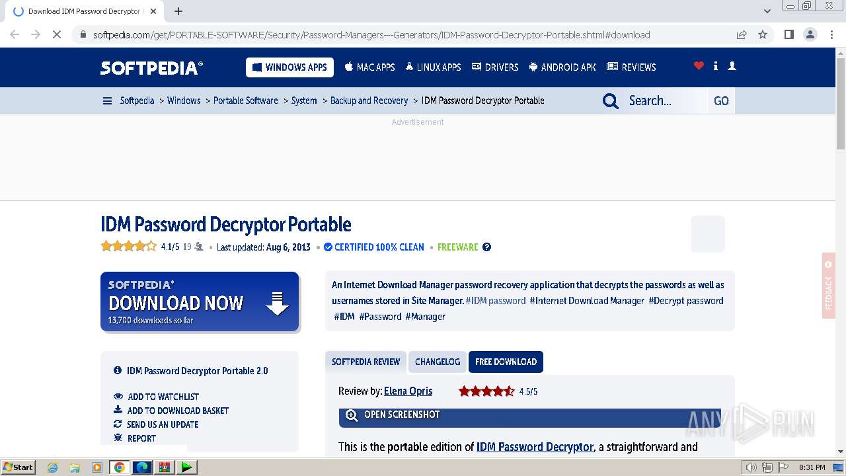Click the info icon in header
846x476 pixels.
716,65
